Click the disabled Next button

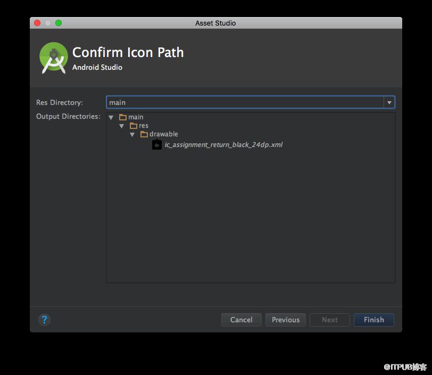tap(330, 320)
